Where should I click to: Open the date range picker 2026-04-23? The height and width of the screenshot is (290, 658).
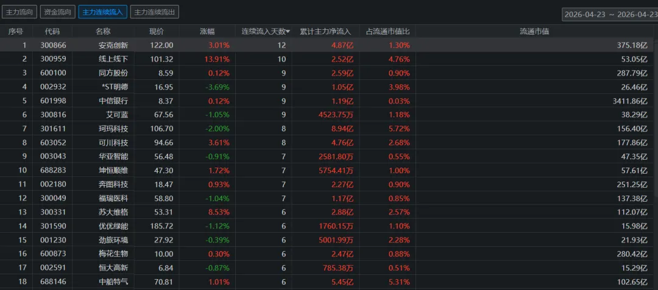[610, 14]
